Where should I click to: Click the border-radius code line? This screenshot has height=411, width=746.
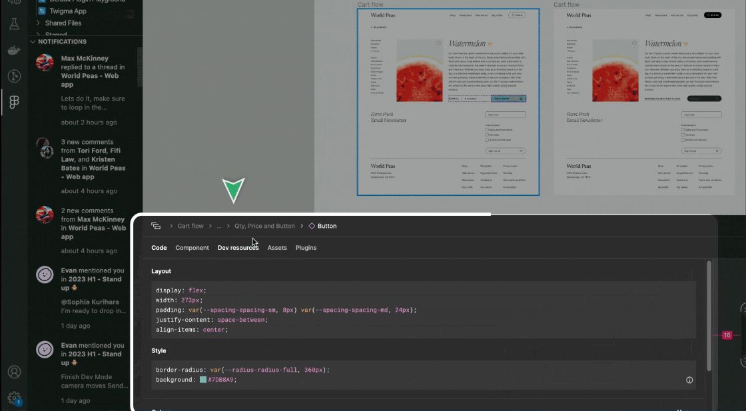point(242,370)
